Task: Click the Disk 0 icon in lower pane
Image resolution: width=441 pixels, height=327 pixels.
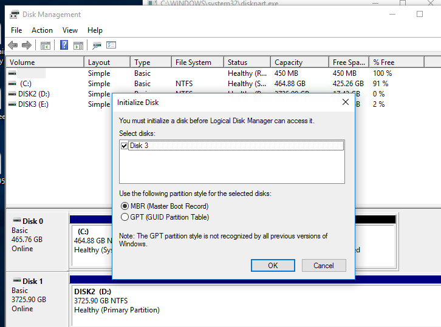Action: 17,220
